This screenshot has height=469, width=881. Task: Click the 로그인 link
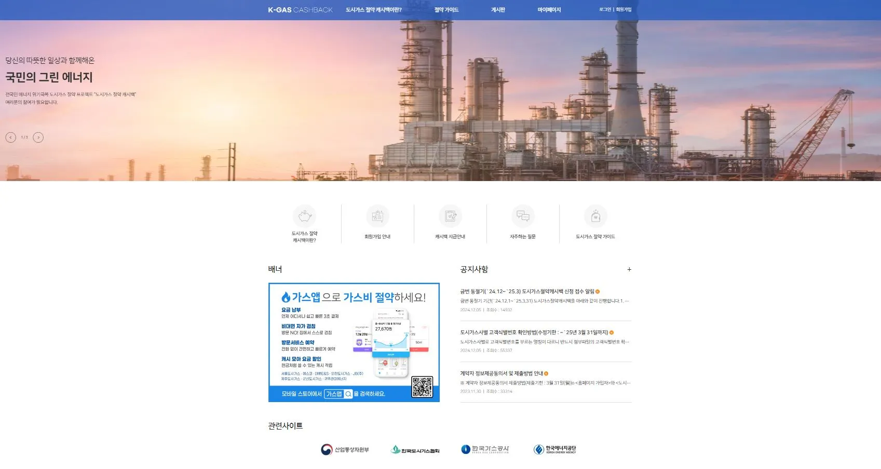click(x=604, y=9)
